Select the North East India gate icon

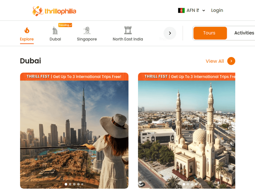[x=128, y=30]
